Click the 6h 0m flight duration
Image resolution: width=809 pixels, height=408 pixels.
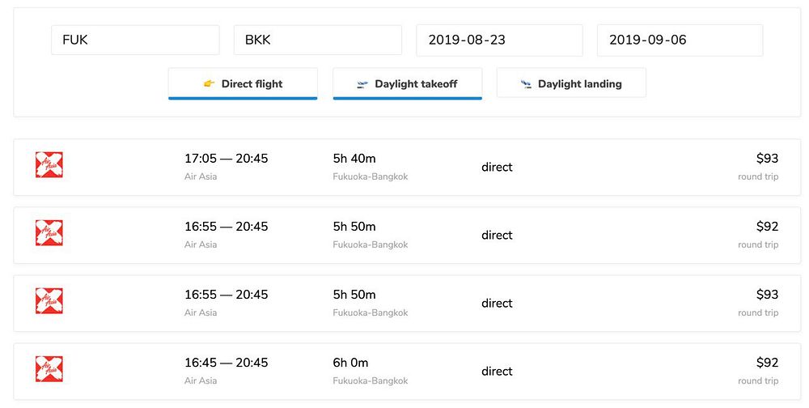point(352,363)
